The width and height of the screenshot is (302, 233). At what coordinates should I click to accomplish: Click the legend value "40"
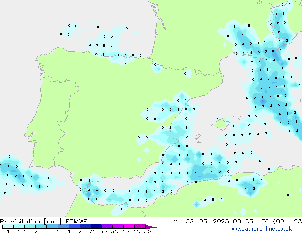125,231
